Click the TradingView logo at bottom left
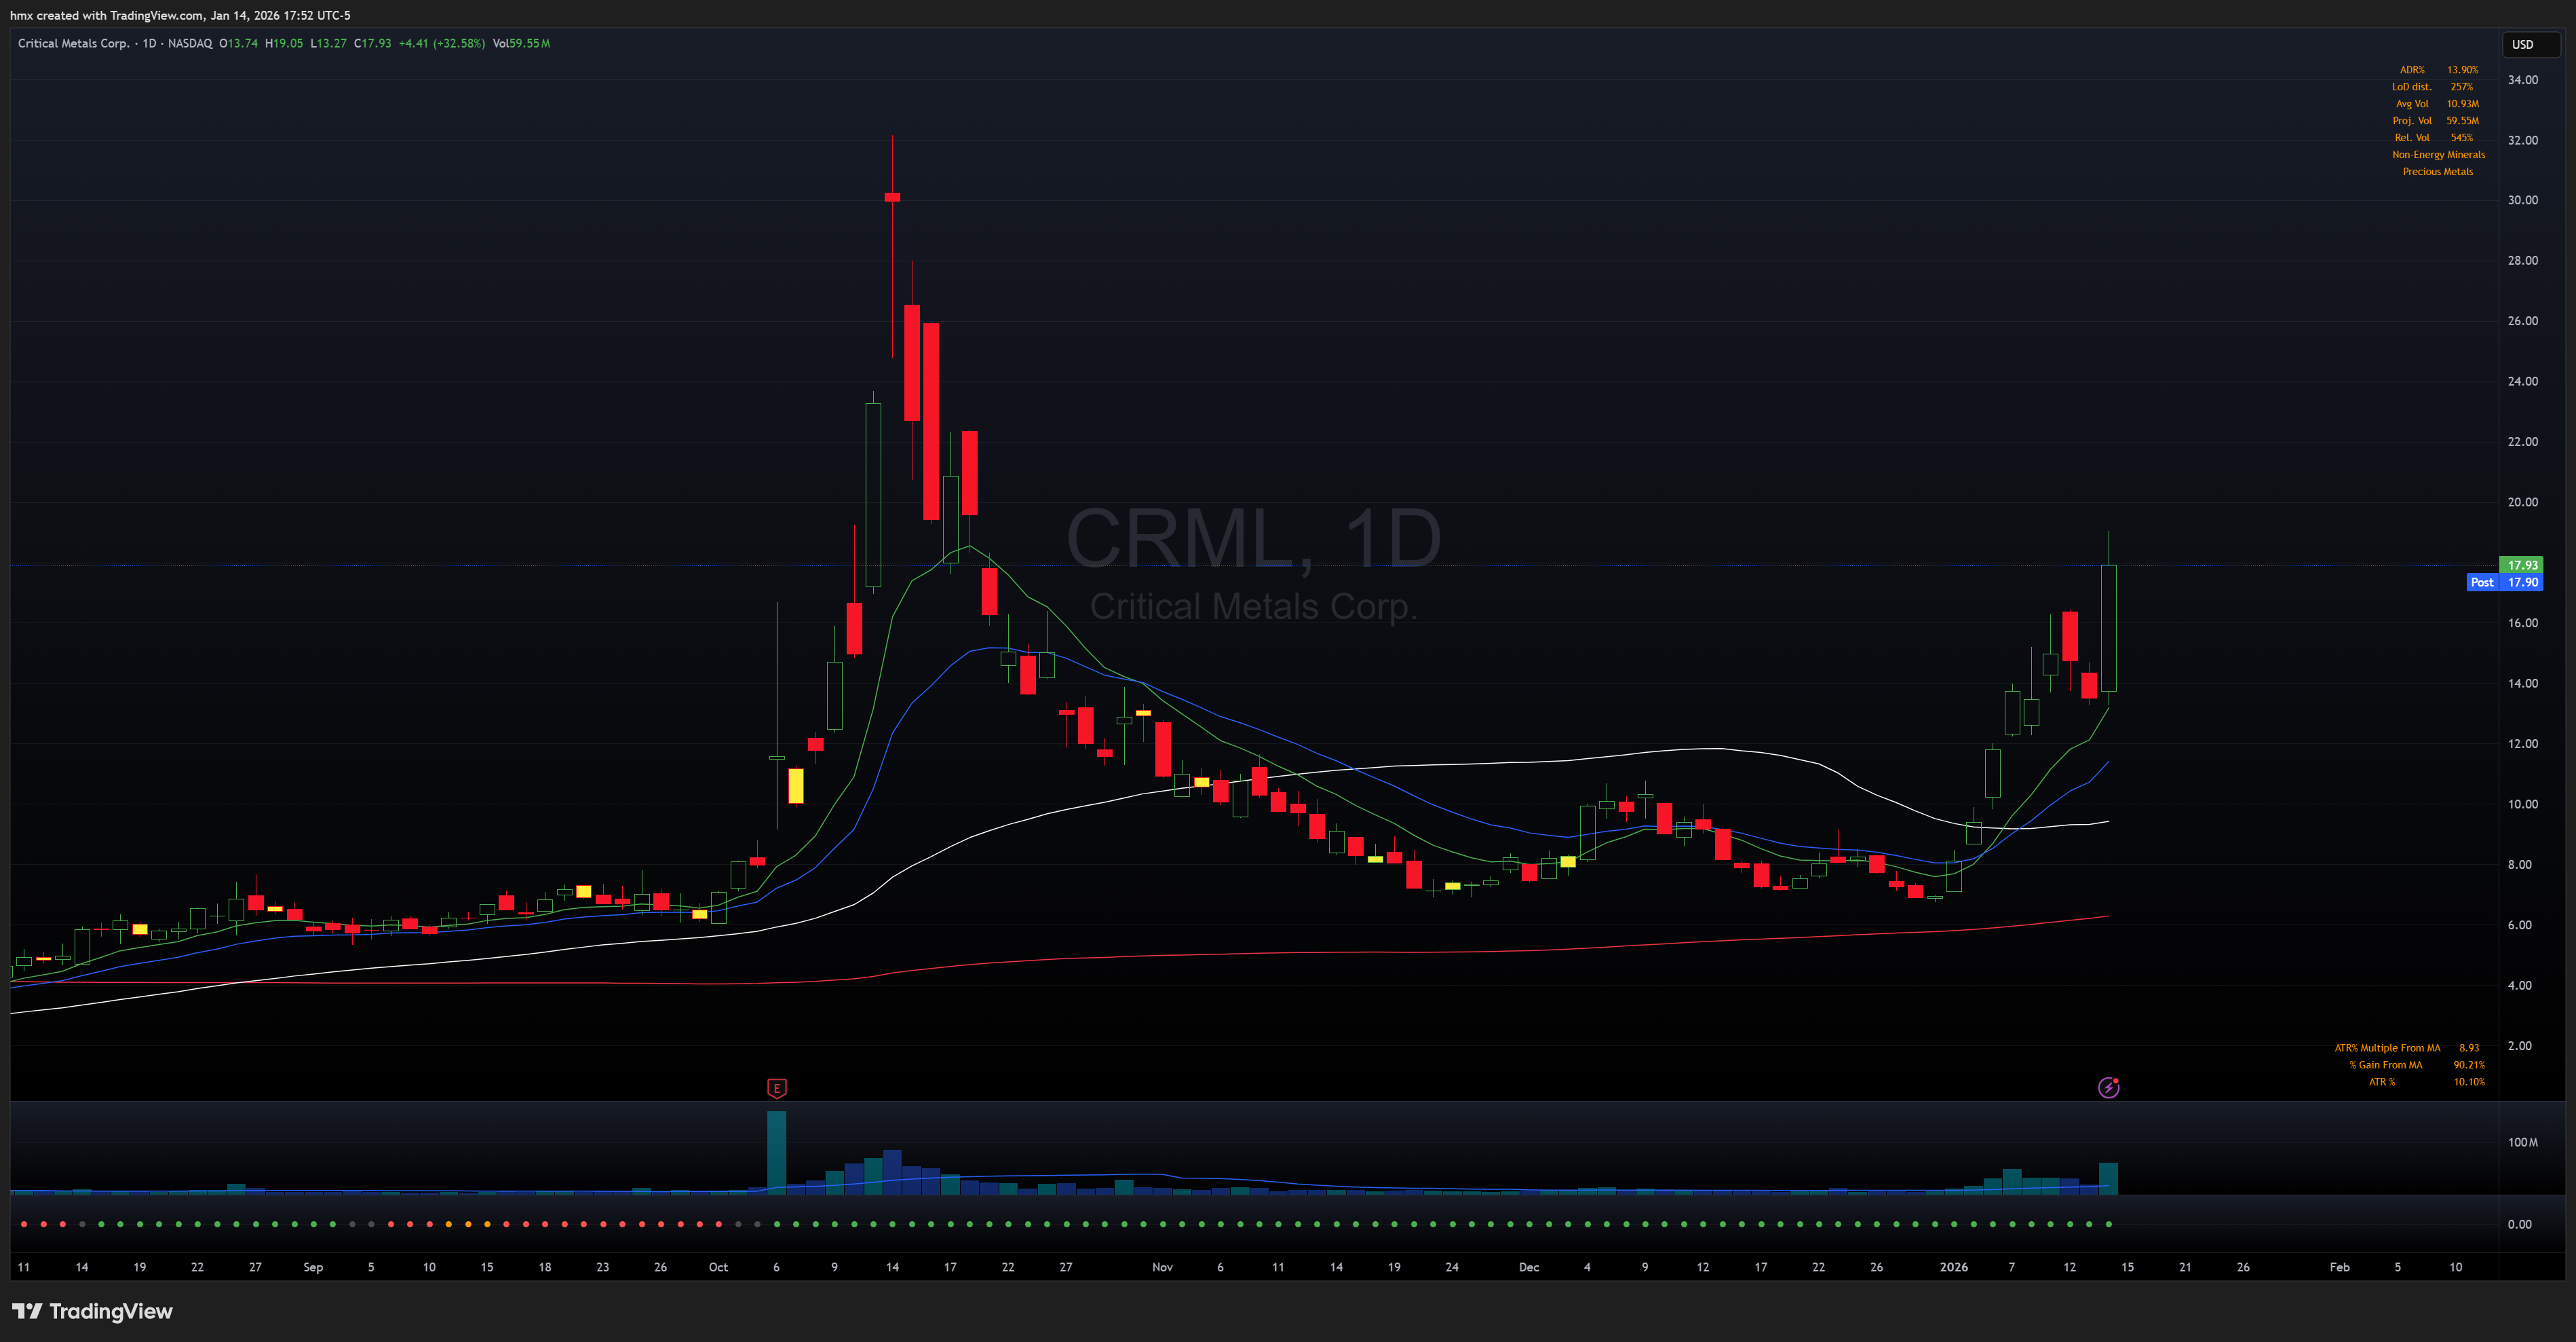The width and height of the screenshot is (2576, 1342). (92, 1311)
